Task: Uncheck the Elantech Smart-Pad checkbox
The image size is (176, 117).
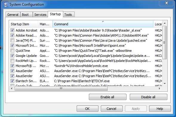Action: [12, 81]
